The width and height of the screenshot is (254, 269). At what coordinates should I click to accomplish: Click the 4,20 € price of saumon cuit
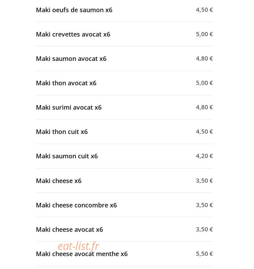pyautogui.click(x=204, y=156)
